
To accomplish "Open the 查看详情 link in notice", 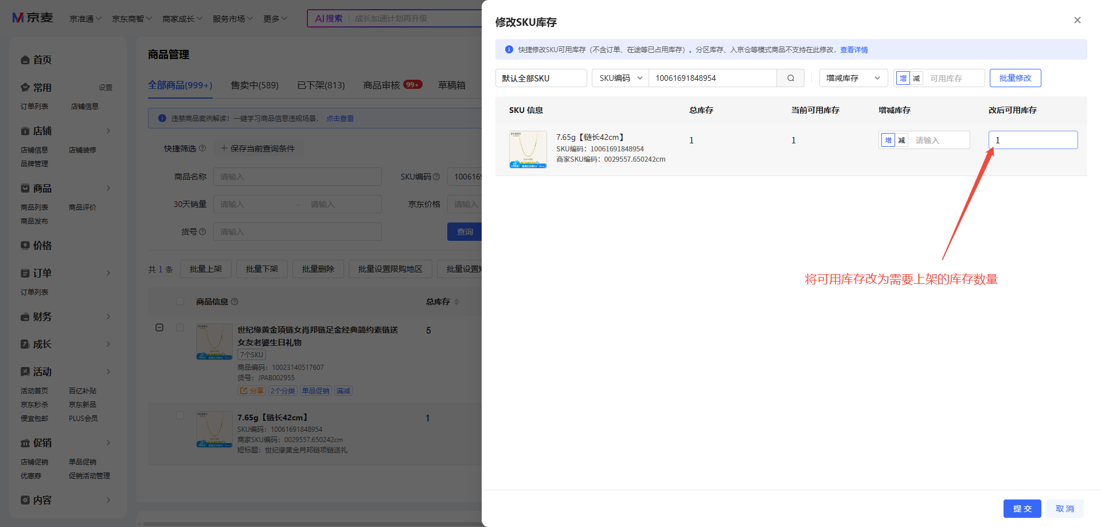I will [x=854, y=50].
